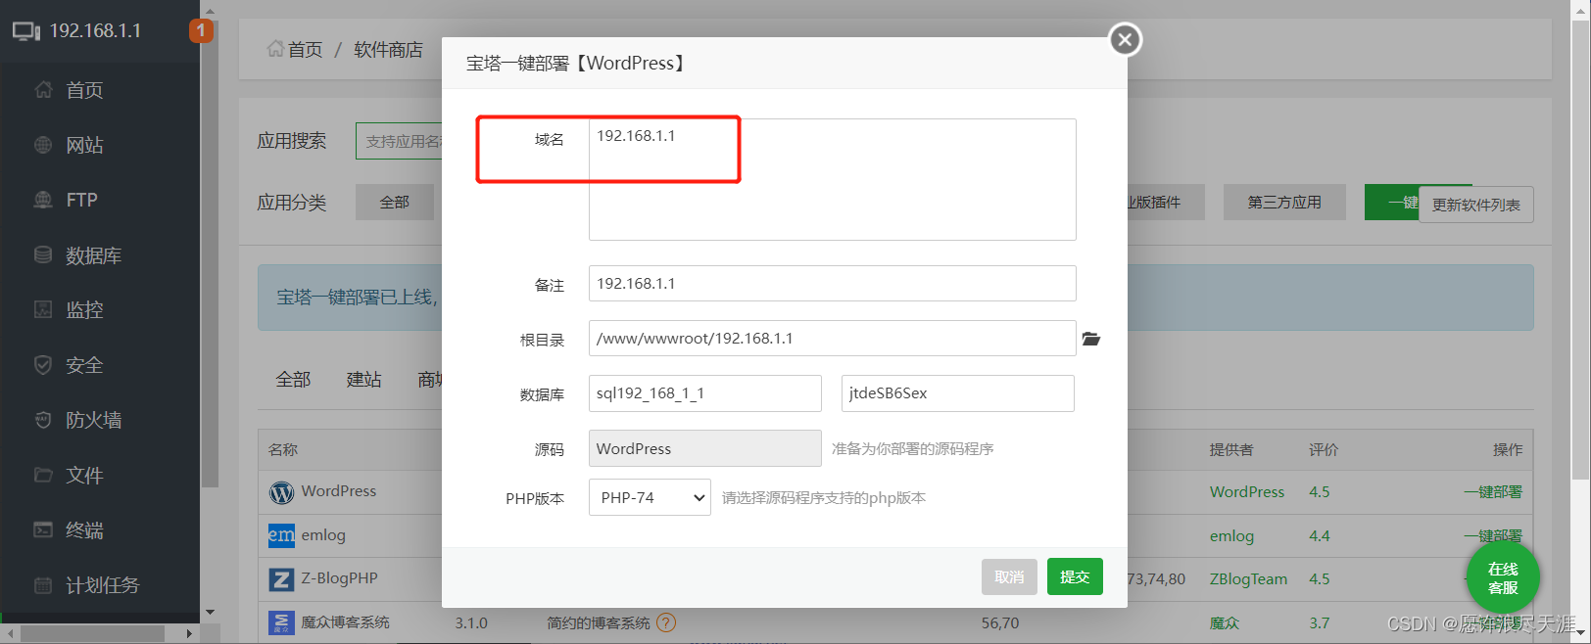Click the Z-BlogPHP logo icon in list
Image resolution: width=1591 pixels, height=644 pixels.
point(281,579)
